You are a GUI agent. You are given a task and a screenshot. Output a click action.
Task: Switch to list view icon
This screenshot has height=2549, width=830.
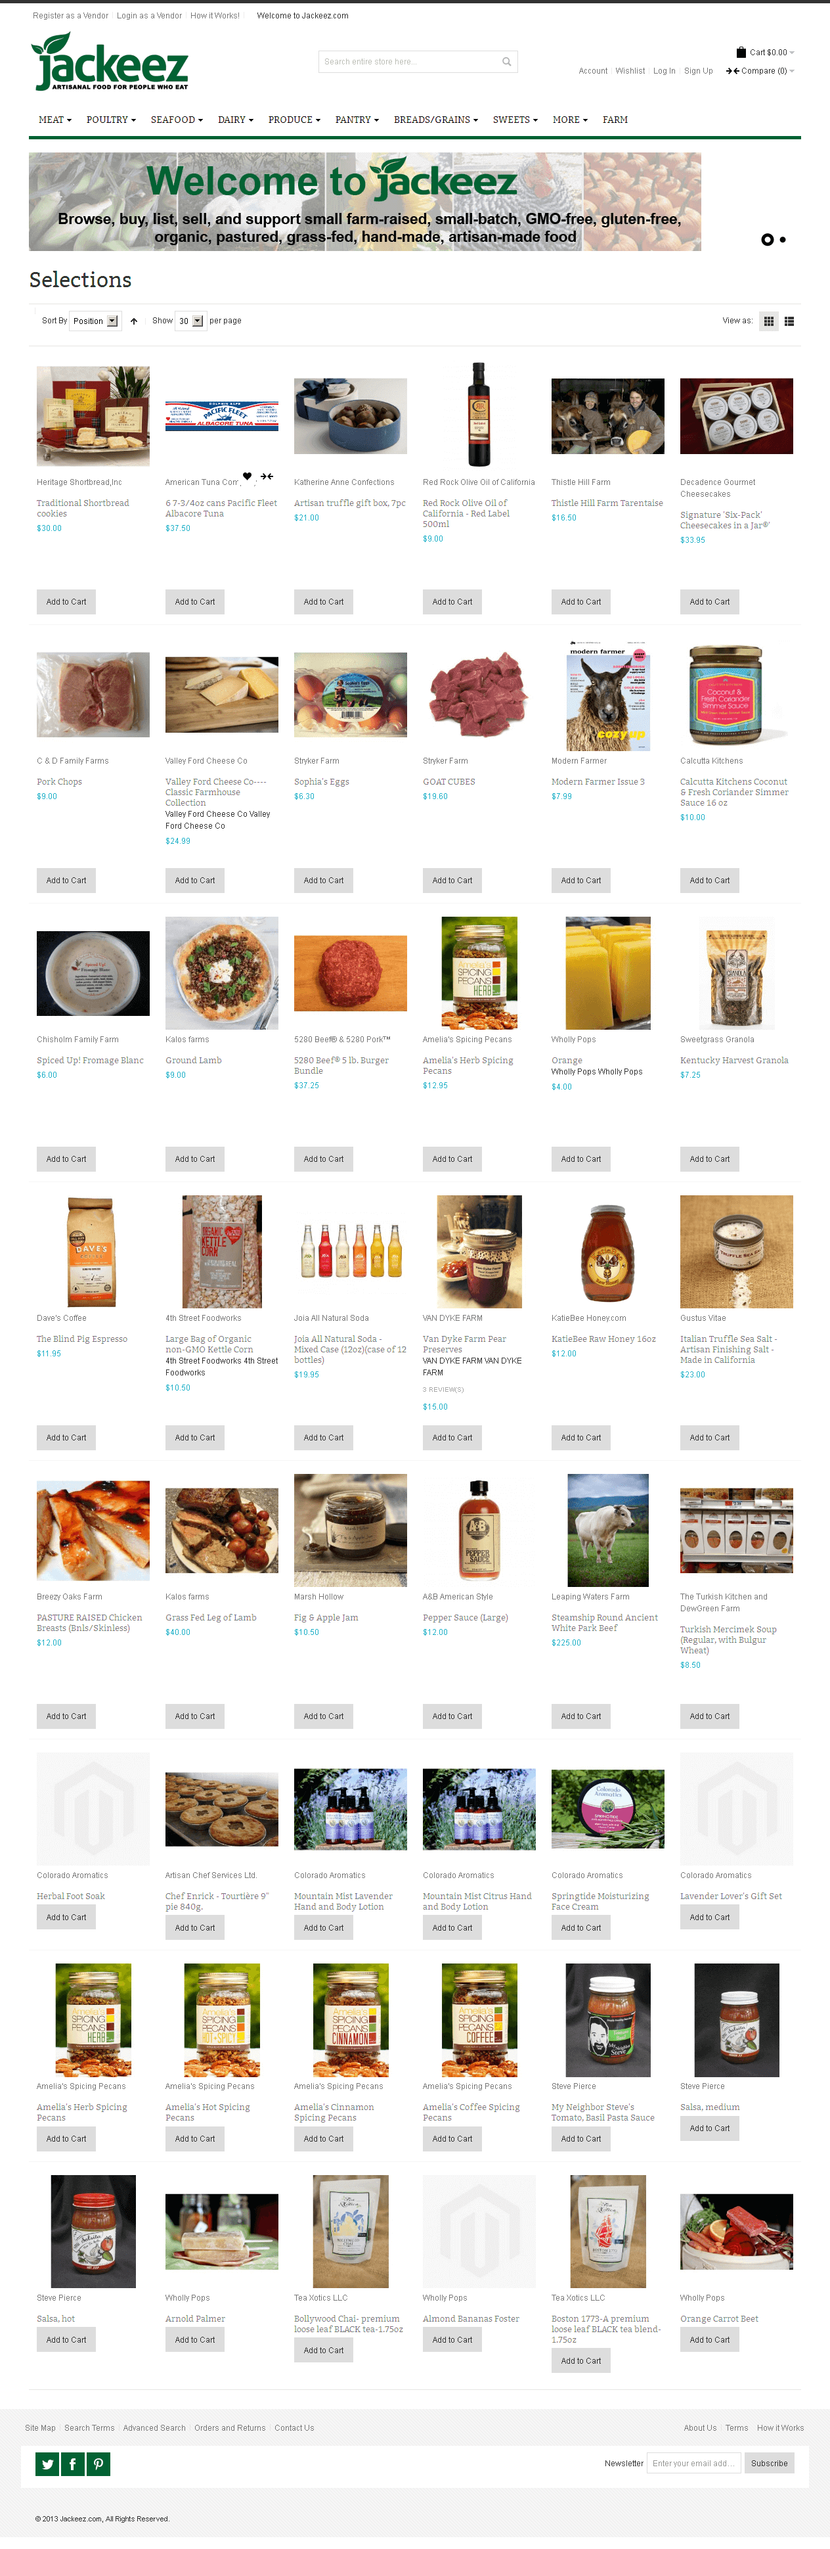pyautogui.click(x=789, y=321)
